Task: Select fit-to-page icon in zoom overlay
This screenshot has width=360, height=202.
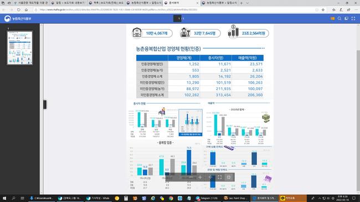Action: coord(219,177)
